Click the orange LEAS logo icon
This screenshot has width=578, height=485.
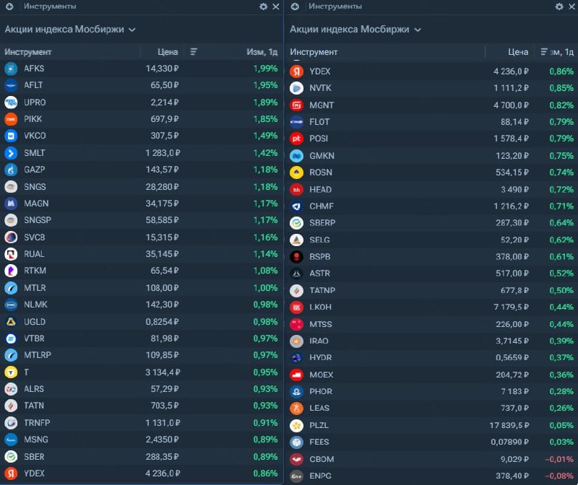pyautogui.click(x=296, y=408)
